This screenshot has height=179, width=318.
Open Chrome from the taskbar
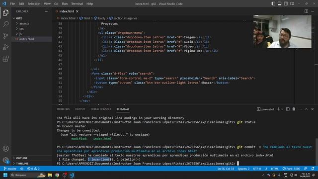tap(57, 175)
